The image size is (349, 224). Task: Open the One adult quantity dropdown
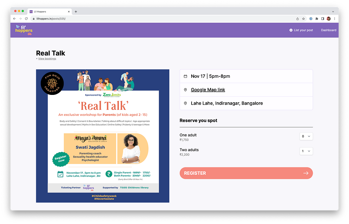306,136
